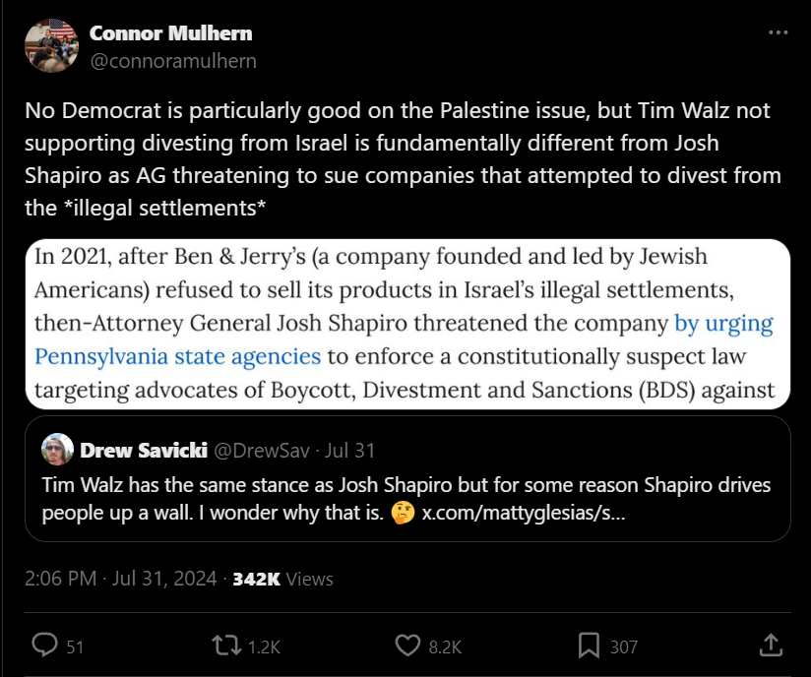Open Drew Savicki's name in quoted tweet
Viewport: 811px width, 677px height.
pyautogui.click(x=144, y=451)
